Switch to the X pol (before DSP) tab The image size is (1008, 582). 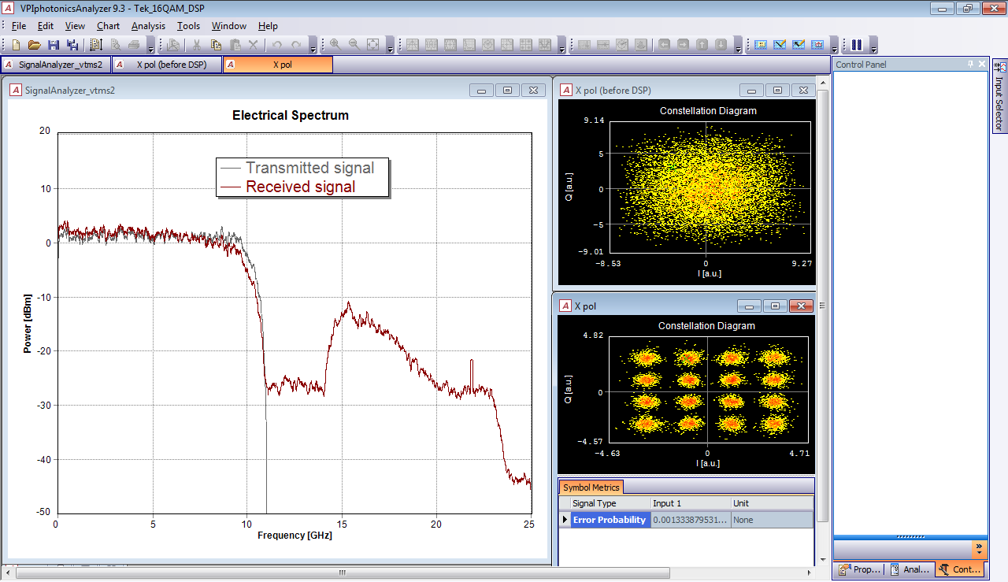(167, 65)
